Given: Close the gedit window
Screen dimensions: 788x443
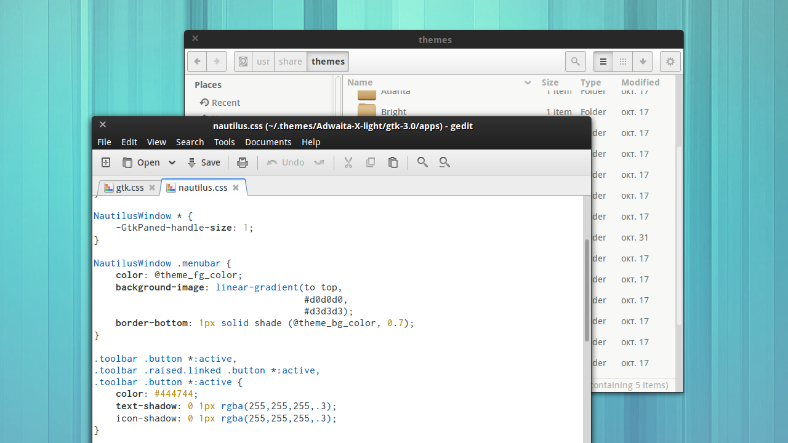Looking at the screenshot, I should pos(103,124).
